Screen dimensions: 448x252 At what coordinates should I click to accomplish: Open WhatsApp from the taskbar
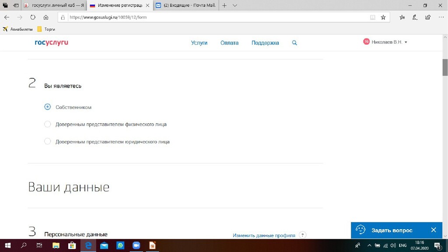click(120, 245)
